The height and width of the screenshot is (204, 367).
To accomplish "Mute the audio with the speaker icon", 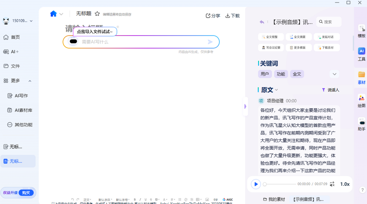I will coord(332,184).
